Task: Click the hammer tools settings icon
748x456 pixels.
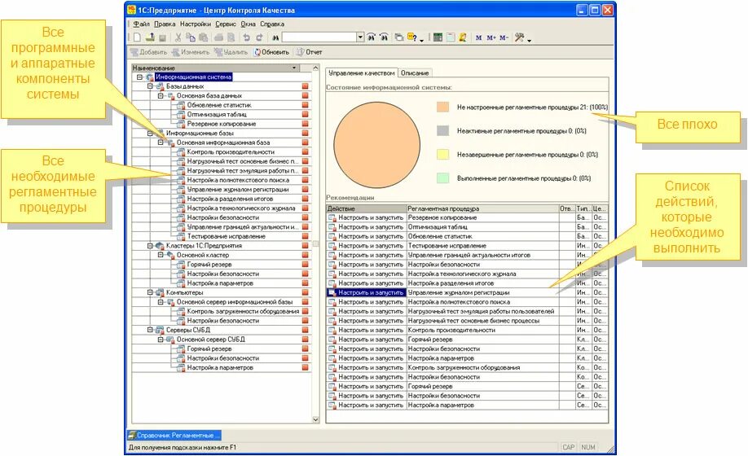Action: tap(519, 37)
